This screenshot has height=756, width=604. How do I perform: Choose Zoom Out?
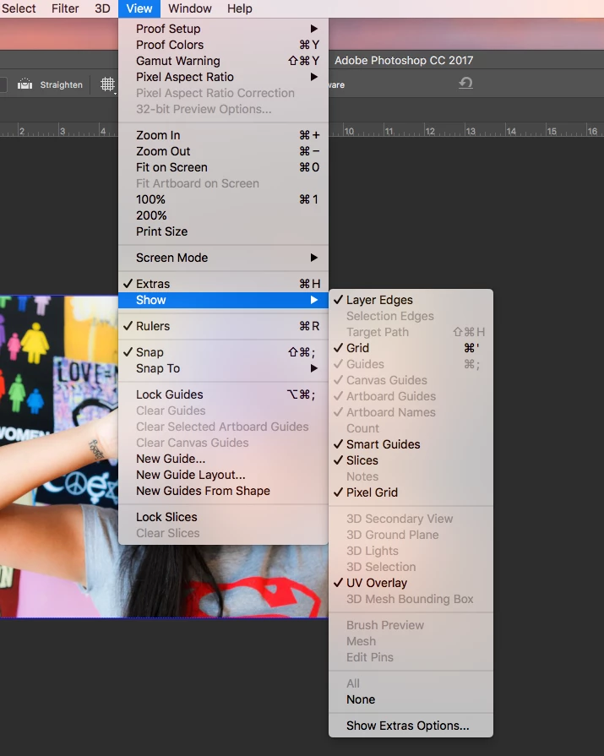pyautogui.click(x=223, y=151)
